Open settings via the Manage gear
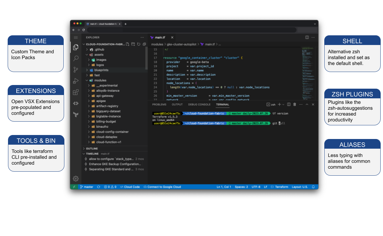The height and width of the screenshot is (236, 383). point(76,179)
